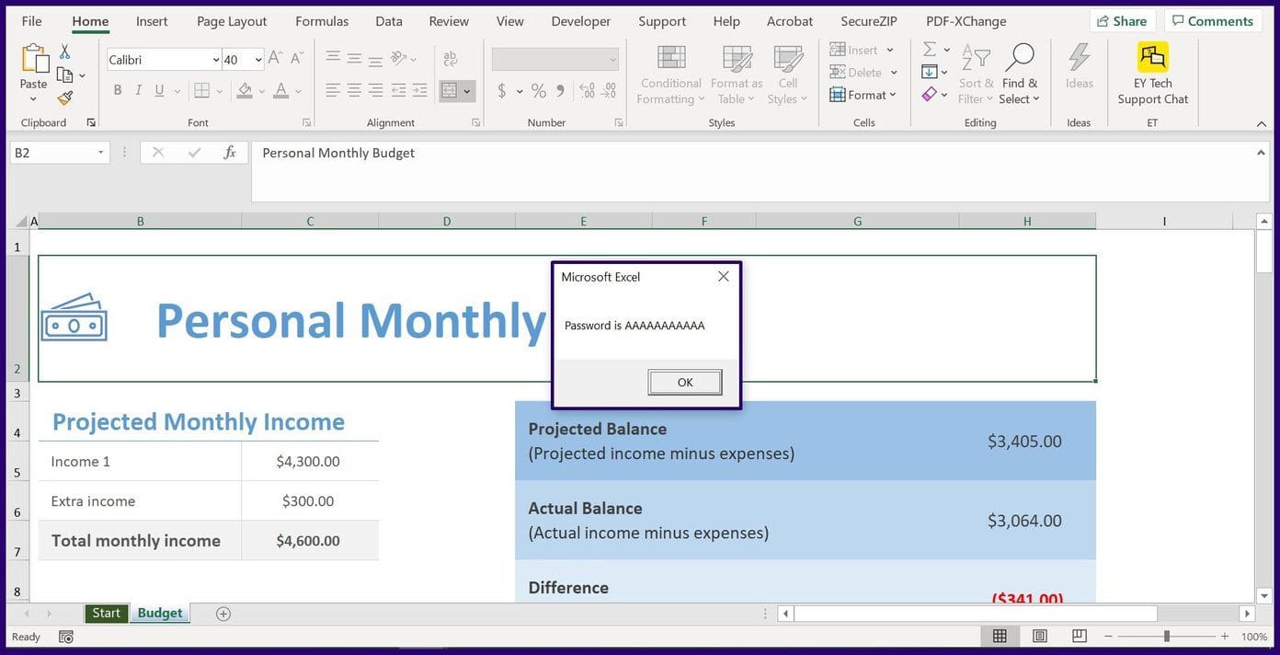Click the Accounting dollar format icon
Screen dimensions: 1280x655
pos(502,90)
